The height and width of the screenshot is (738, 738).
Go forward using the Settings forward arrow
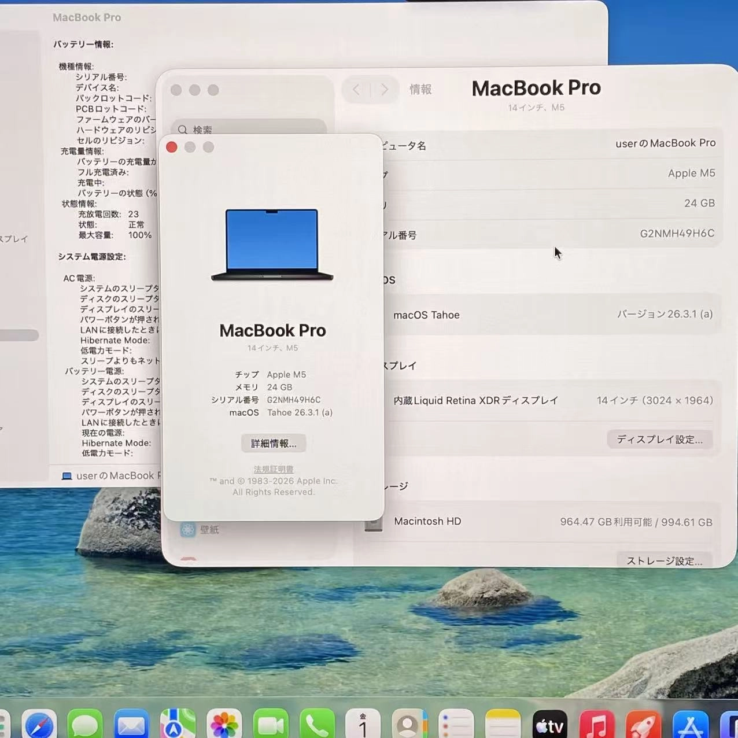tap(384, 90)
